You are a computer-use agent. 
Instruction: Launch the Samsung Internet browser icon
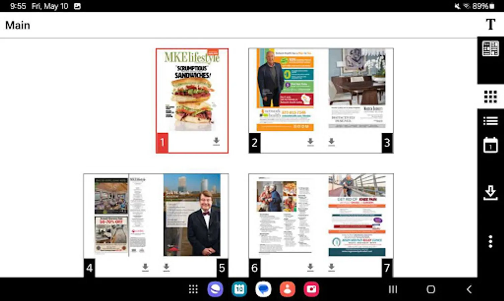pyautogui.click(x=215, y=289)
